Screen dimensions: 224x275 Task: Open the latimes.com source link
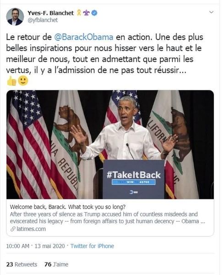31,229
